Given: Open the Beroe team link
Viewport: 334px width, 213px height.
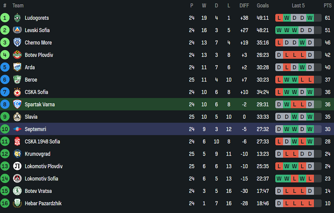Looking at the screenshot, I should [x=31, y=80].
